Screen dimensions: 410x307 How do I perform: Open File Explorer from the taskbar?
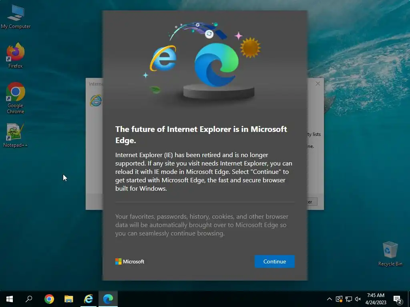point(69,299)
